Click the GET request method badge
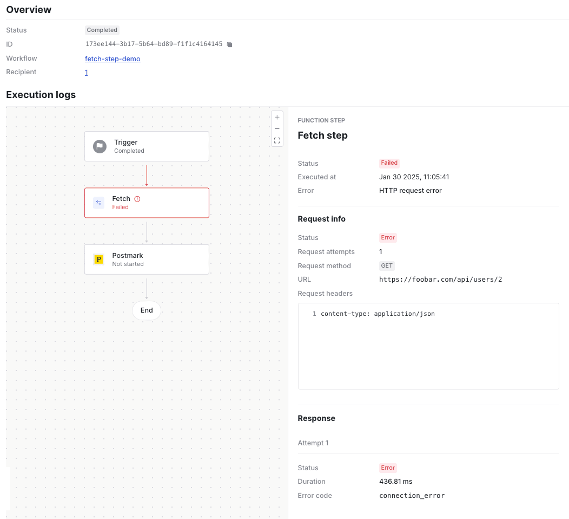 coord(387,266)
